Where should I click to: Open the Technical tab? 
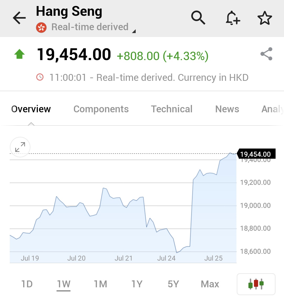click(172, 109)
